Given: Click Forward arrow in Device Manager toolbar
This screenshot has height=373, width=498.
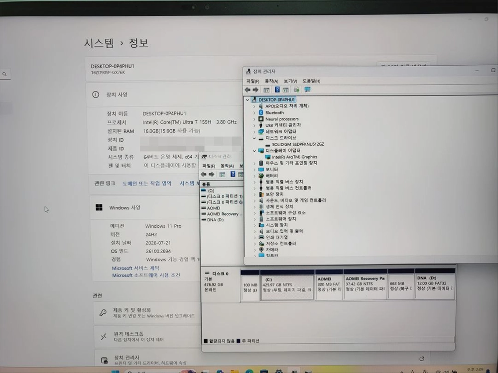Looking at the screenshot, I should pos(255,90).
